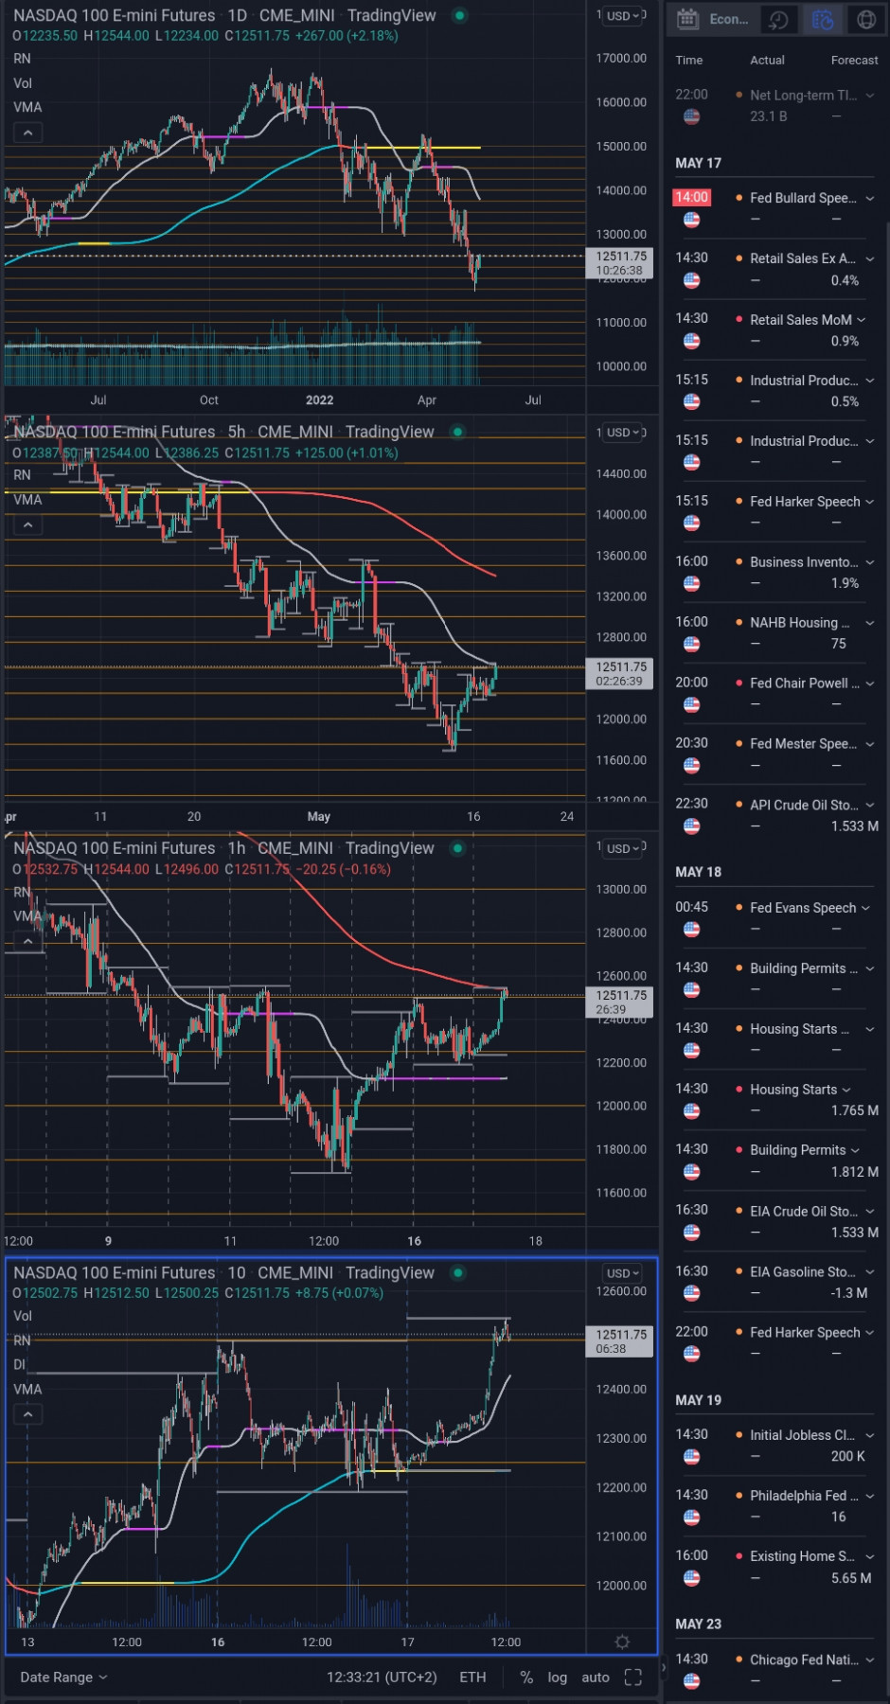The height and width of the screenshot is (1704, 890).
Task: Open chart settings gear icon
Action: click(x=622, y=1642)
